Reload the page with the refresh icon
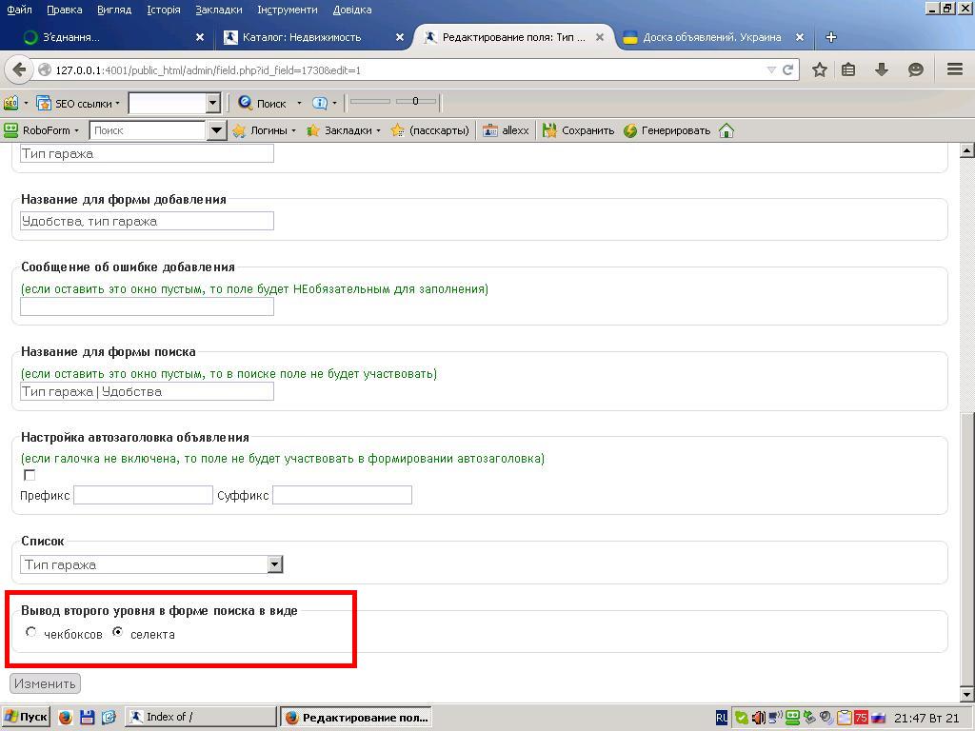Viewport: 975px width, 731px height. [787, 69]
